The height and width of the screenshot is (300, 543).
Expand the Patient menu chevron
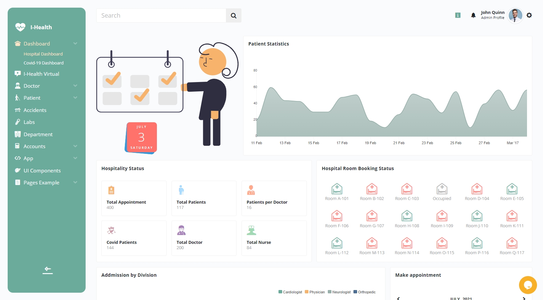coord(75,98)
